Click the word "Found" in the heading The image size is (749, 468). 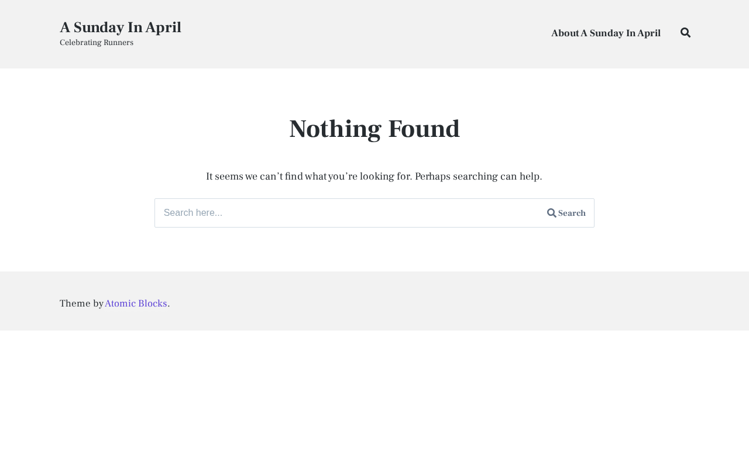(424, 129)
